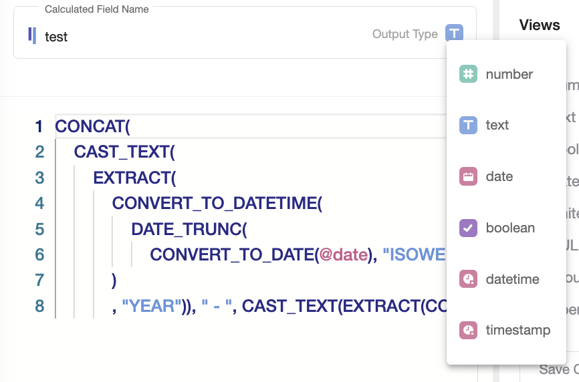Image resolution: width=579 pixels, height=382 pixels.
Task: Click the purple checkmark boolean icon
Action: pyautogui.click(x=468, y=228)
